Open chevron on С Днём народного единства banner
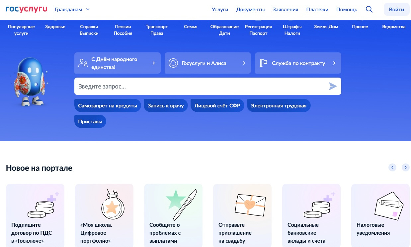This screenshot has width=411, height=247. coord(154,63)
